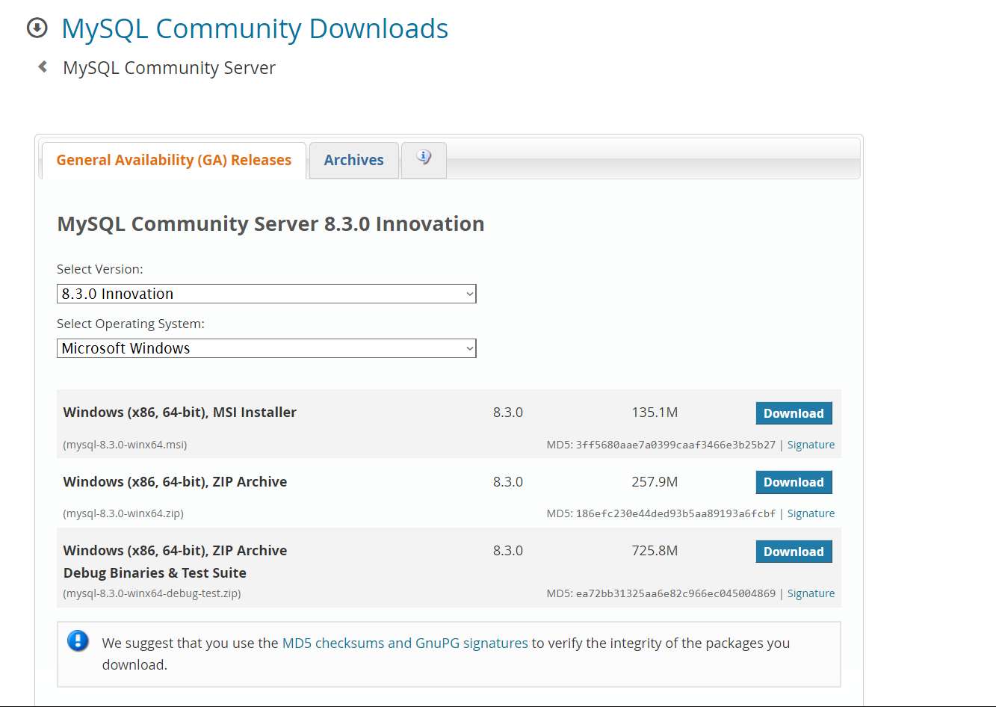996x707 pixels.
Task: Click the blue info icon in suggestion box
Action: [x=78, y=641]
